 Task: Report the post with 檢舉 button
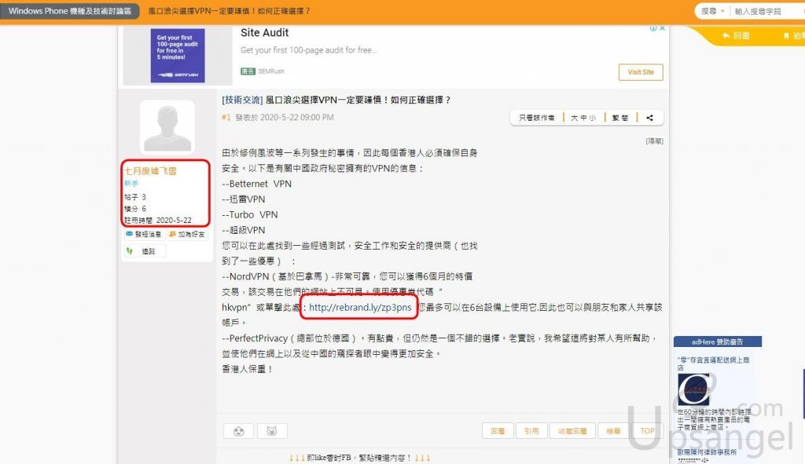point(613,431)
